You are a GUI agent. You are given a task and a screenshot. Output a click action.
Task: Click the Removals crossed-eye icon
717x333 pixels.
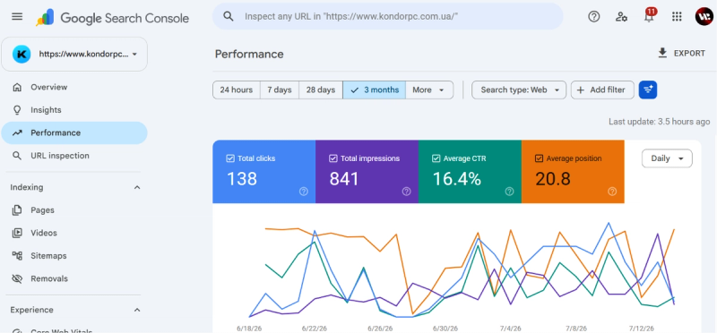(x=17, y=278)
